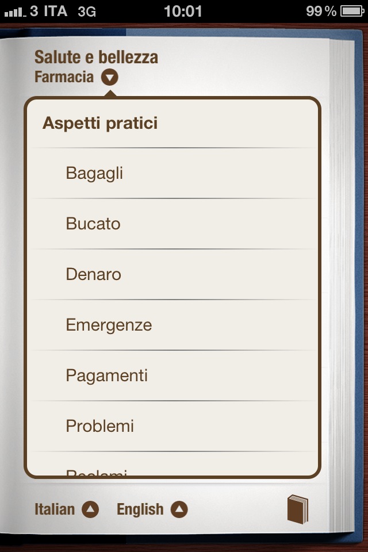
Task: Expand the Italian language selector
Action: point(67,509)
